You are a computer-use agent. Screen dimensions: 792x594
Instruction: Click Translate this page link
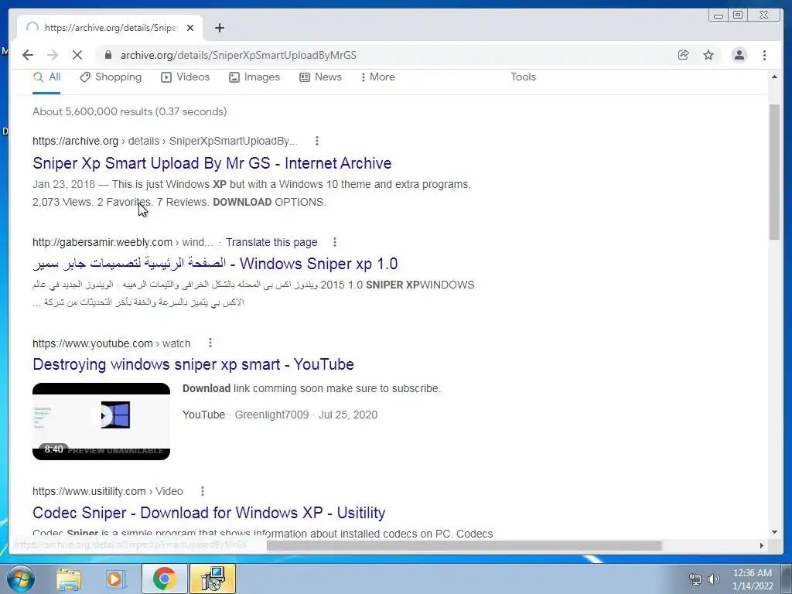(x=271, y=242)
